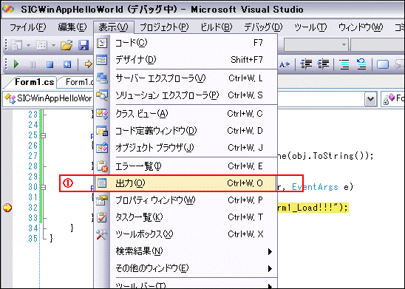Open タスク一覧(K) from the menu
This screenshot has width=405, height=289.
(x=186, y=217)
